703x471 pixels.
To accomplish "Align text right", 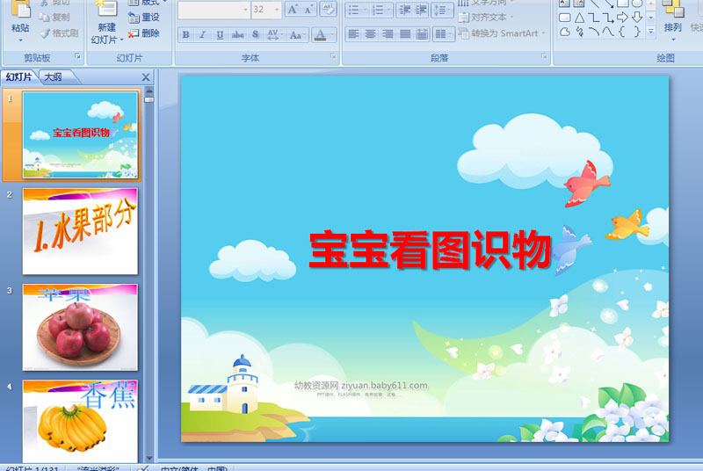I will (388, 34).
